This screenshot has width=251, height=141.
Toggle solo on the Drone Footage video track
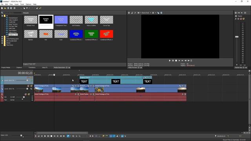point(31,86)
